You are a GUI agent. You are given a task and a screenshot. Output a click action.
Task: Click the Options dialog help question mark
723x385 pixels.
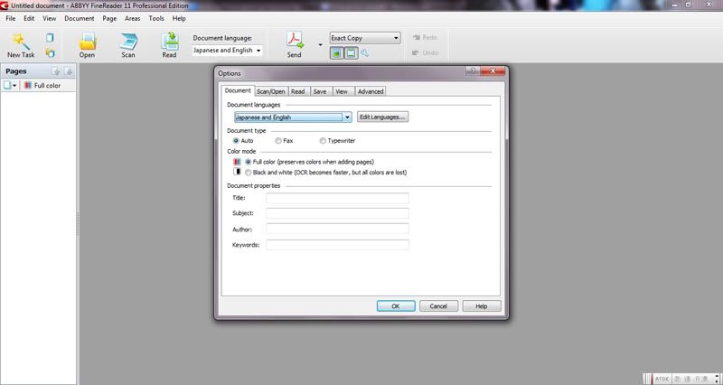[x=473, y=70]
